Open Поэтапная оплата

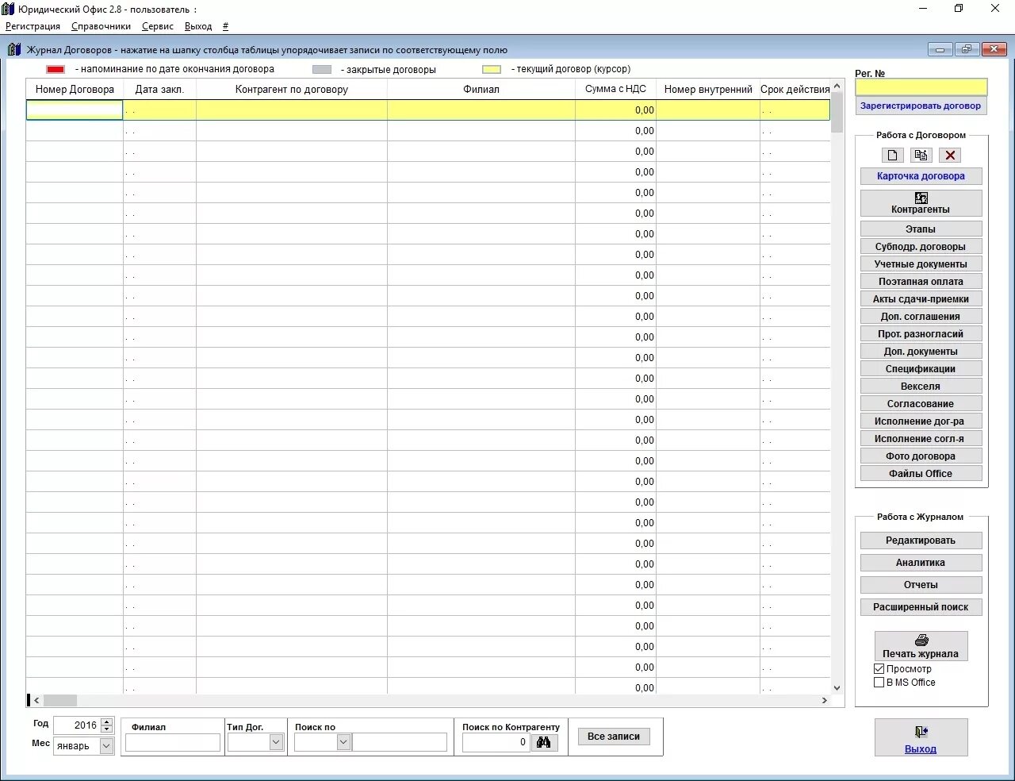921,281
